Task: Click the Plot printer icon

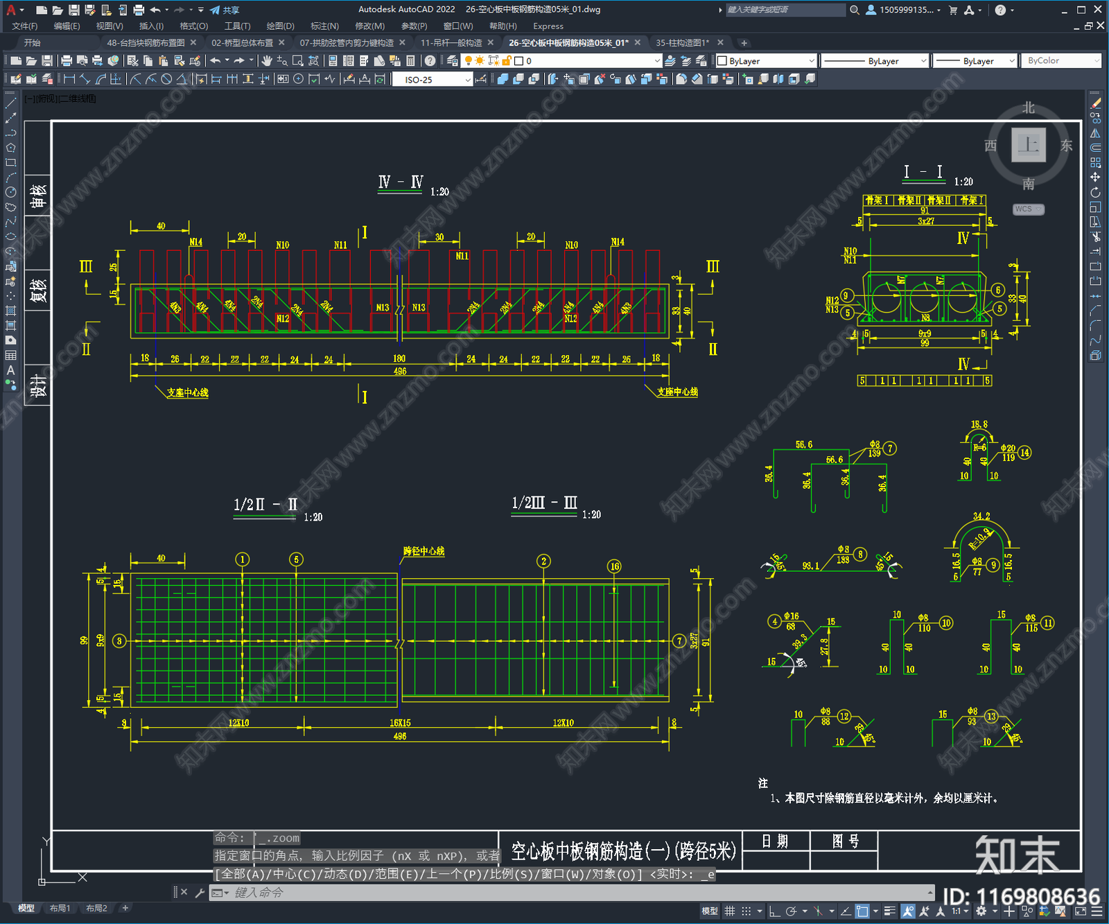Action: (67, 61)
